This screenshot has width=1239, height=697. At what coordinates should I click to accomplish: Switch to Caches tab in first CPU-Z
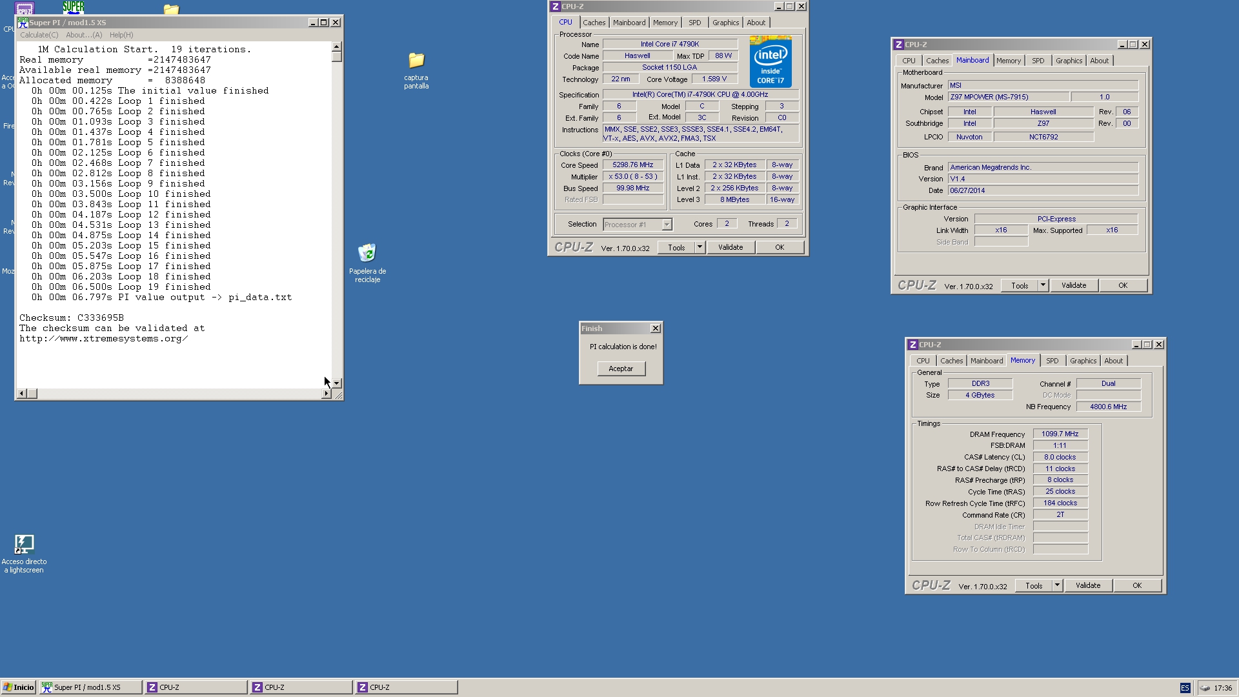point(594,23)
